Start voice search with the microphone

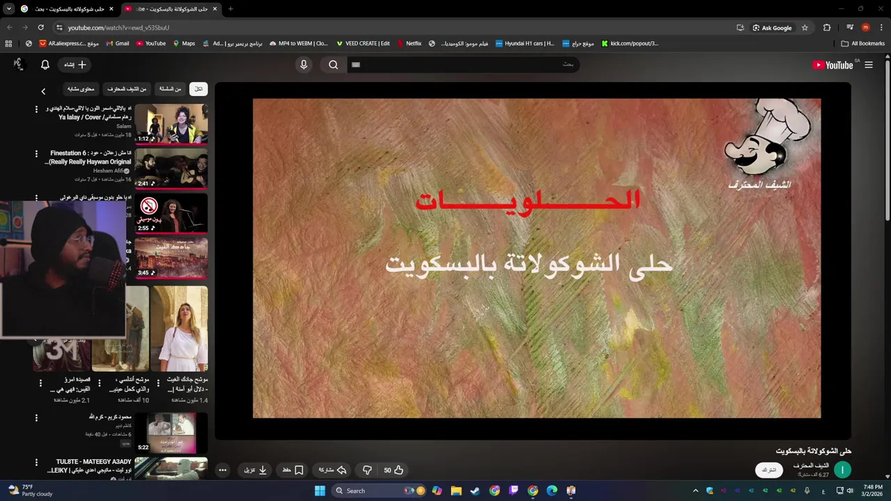point(303,65)
